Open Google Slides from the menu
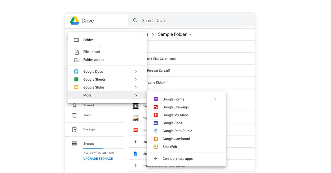 pyautogui.click(x=94, y=87)
